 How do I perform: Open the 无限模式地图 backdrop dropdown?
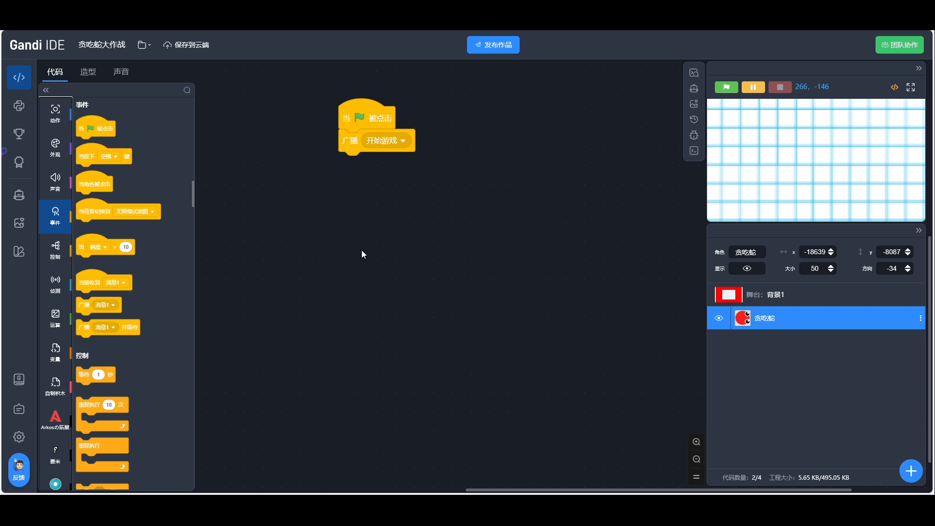(x=135, y=211)
